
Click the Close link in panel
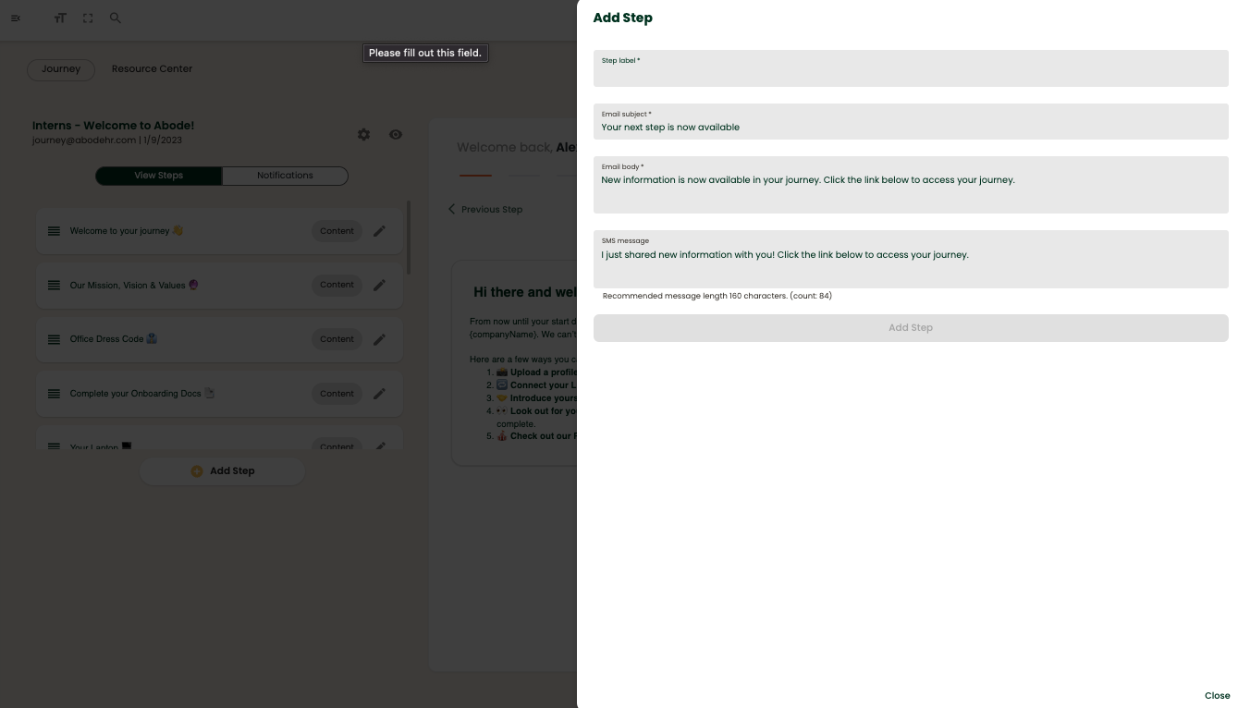1217,696
